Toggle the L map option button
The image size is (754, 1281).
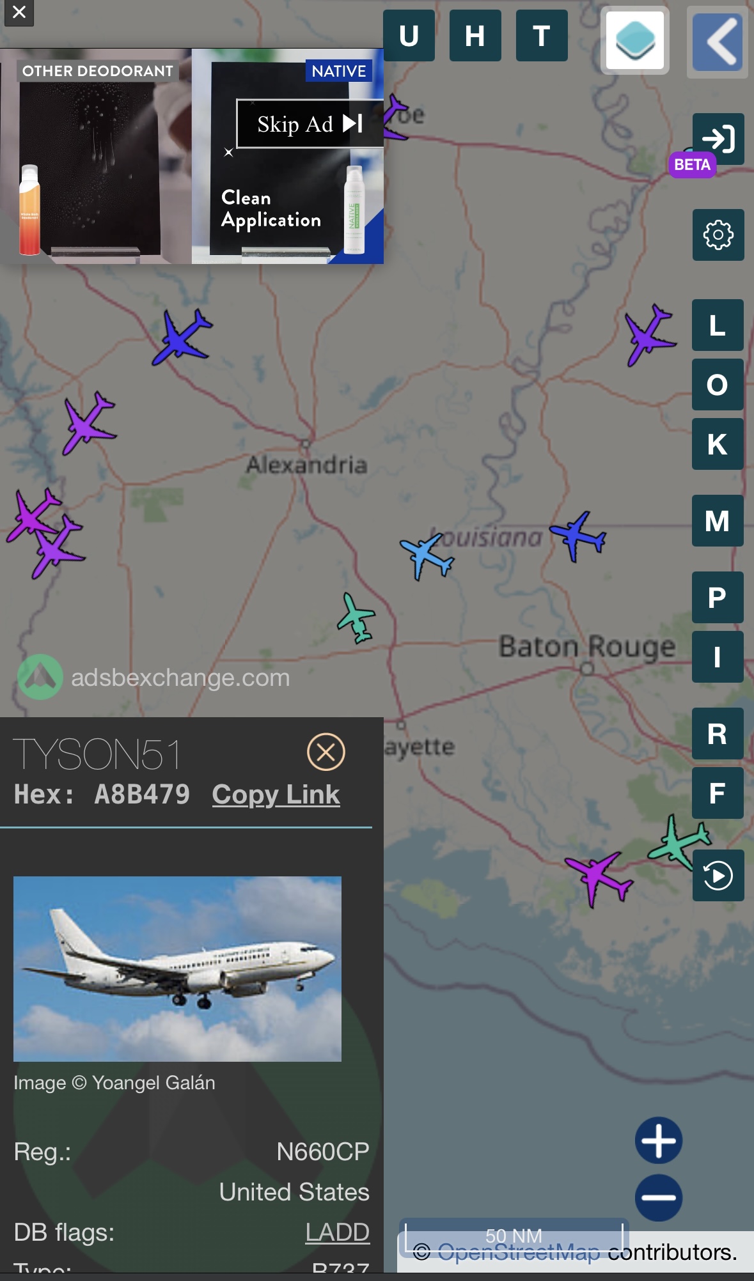[x=718, y=325]
